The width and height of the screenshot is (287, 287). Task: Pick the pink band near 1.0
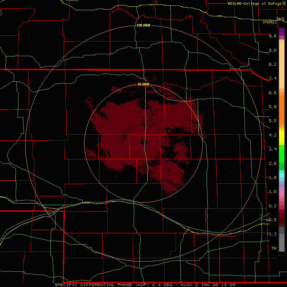[x=282, y=193]
